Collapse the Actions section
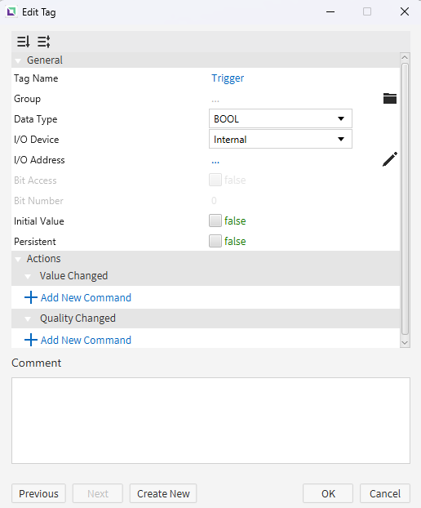Screen dimensions: 421x508 pyautogui.click(x=18, y=259)
